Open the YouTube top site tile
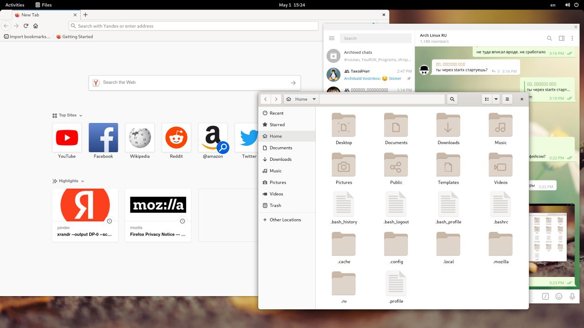 pos(67,138)
